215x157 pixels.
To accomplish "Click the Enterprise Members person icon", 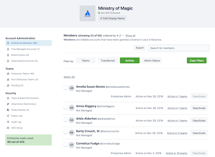I will 8,43.
